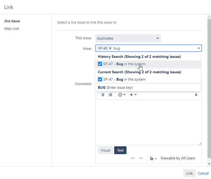
Task: Redo the last comment edit
Action: [141, 159]
